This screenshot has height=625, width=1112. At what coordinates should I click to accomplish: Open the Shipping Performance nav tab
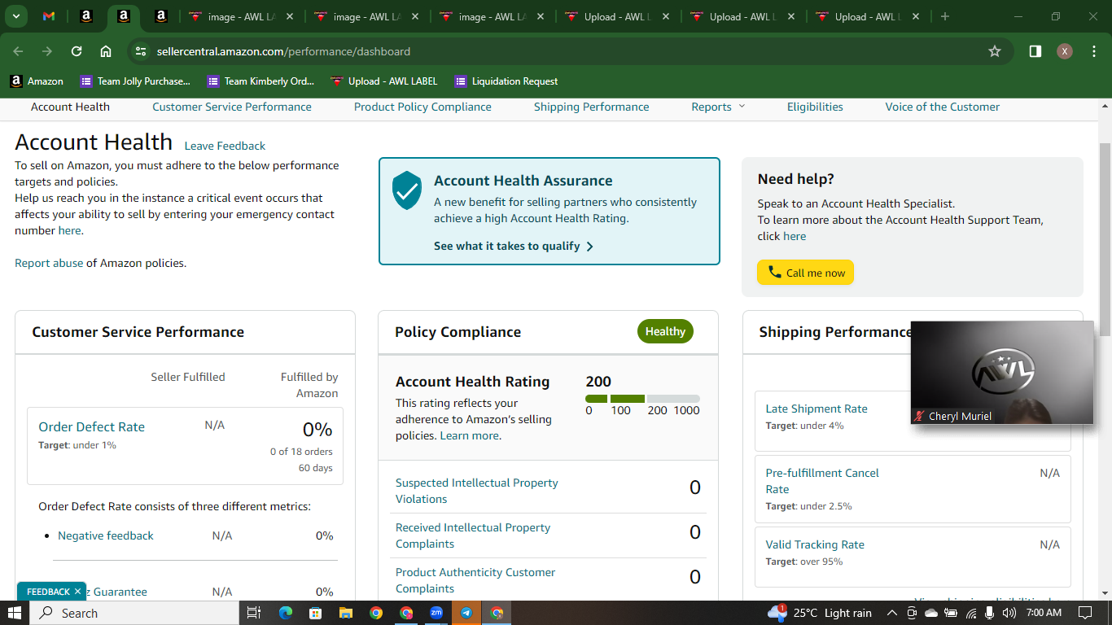[592, 107]
